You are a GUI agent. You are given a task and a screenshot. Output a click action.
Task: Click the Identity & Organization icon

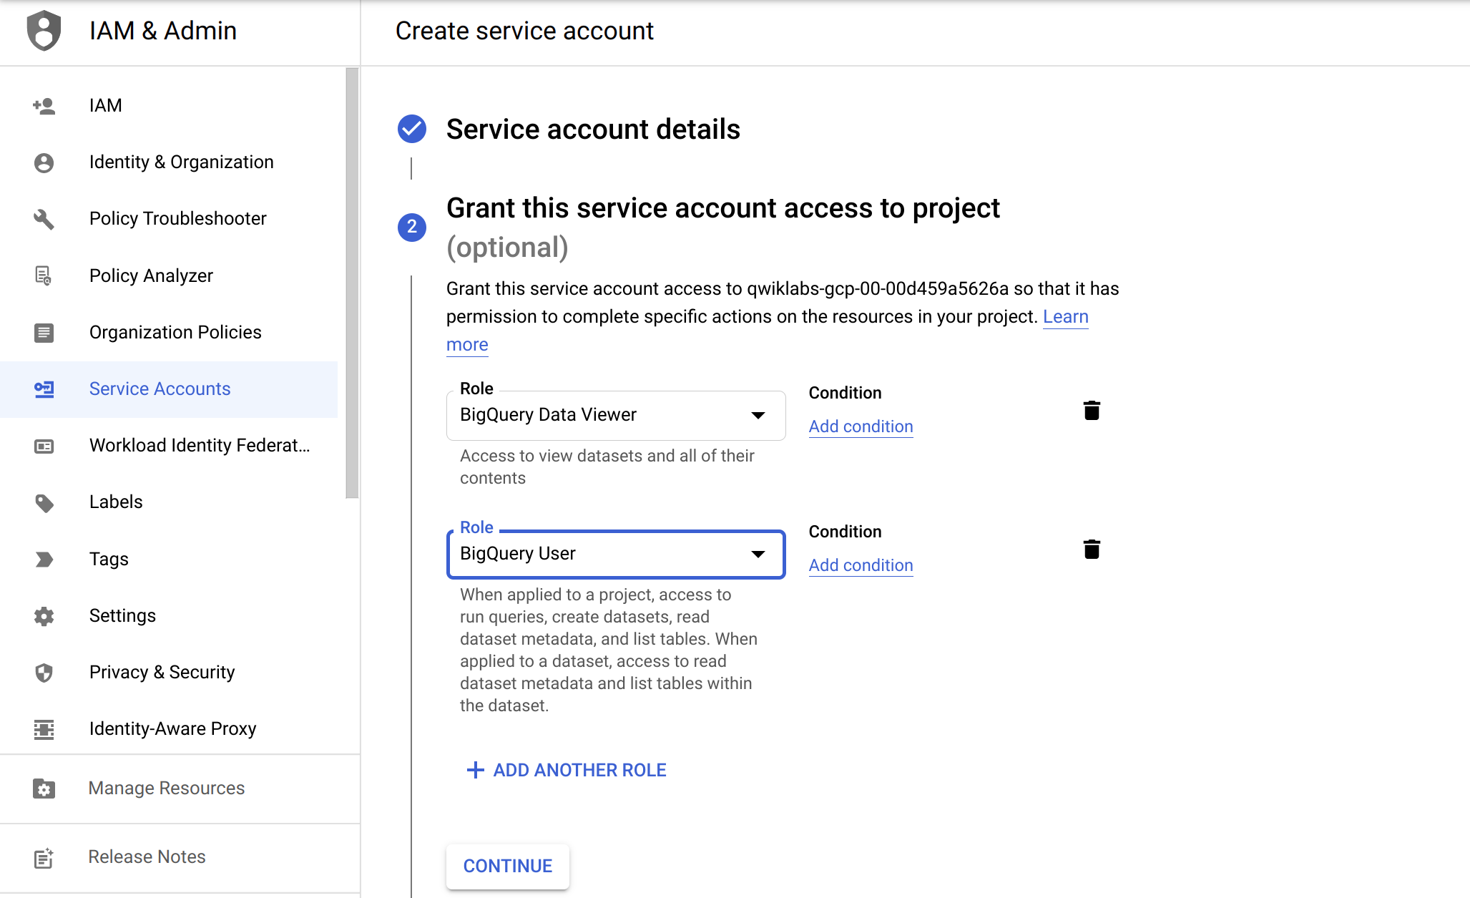point(44,162)
